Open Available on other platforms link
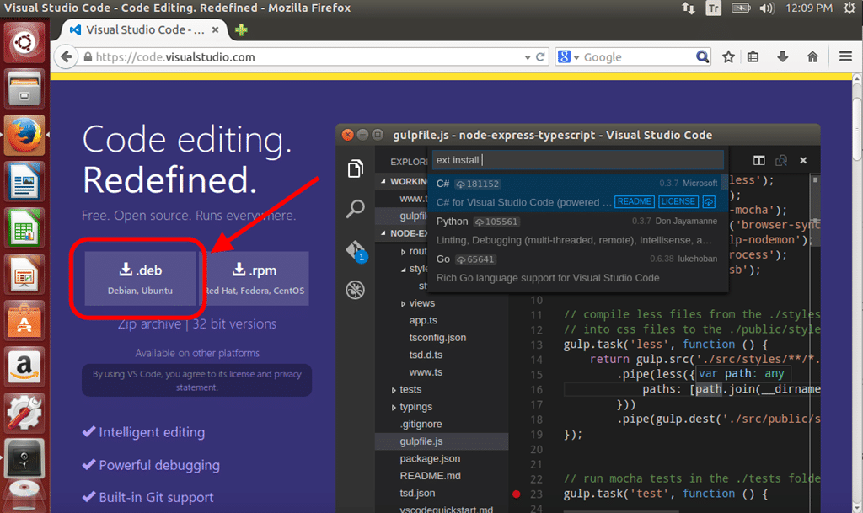The width and height of the screenshot is (863, 513). (197, 353)
